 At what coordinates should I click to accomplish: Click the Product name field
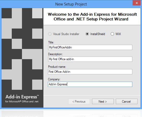pyautogui.click(x=90, y=72)
